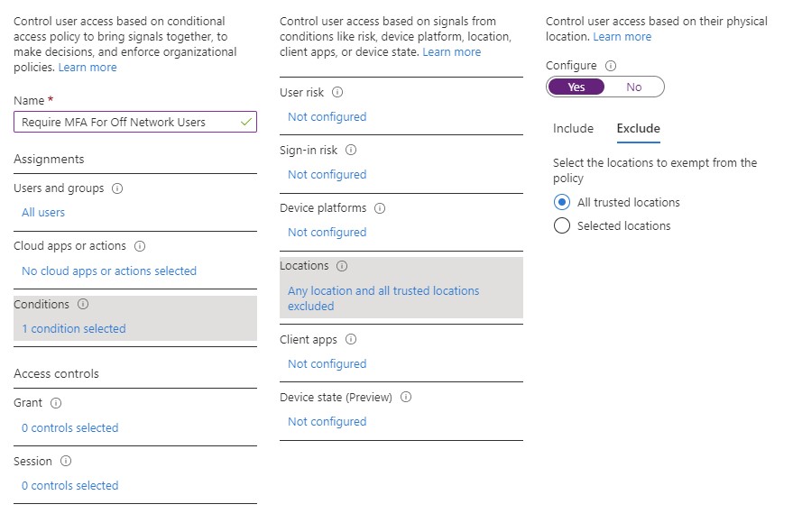Open All users assignment link
This screenshot has height=532, width=802.
pyautogui.click(x=43, y=213)
